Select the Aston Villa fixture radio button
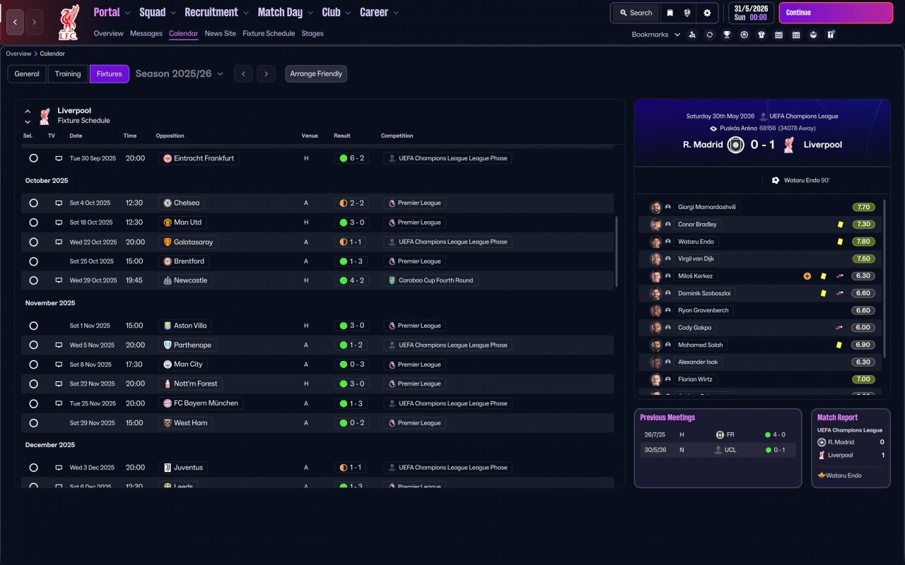Viewport: 905px width, 565px height. click(x=33, y=326)
